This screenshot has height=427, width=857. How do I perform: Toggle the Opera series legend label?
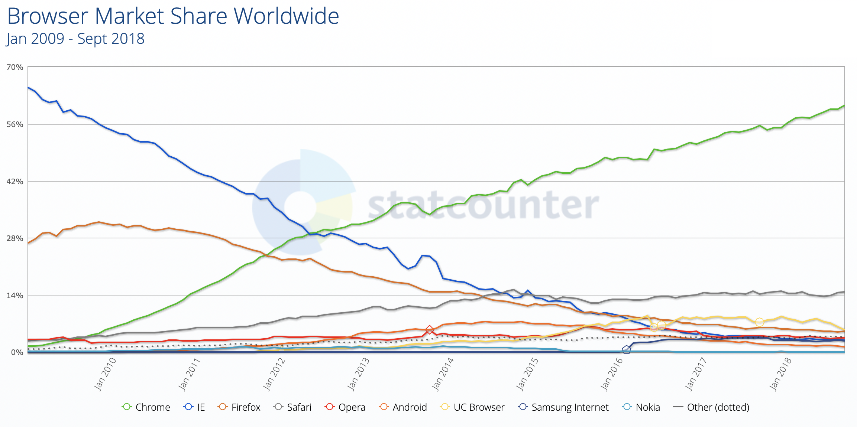pos(352,407)
